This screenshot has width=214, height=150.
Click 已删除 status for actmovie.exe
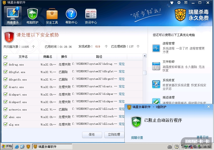click(63, 109)
